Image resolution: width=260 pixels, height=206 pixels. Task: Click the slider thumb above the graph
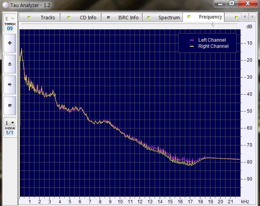(x=213, y=24)
